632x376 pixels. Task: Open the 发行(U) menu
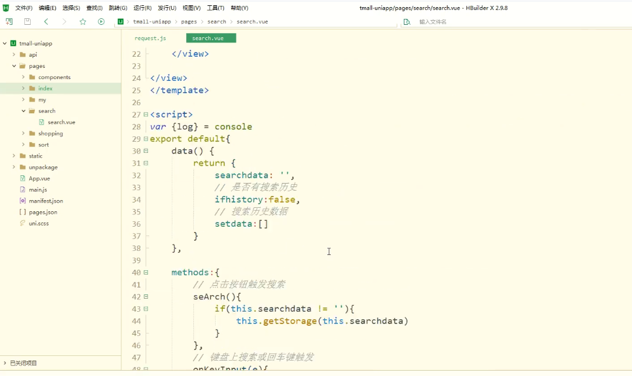coord(167,8)
